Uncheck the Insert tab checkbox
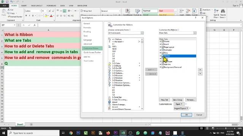The width and height of the screenshot is (243, 136). (163, 44)
